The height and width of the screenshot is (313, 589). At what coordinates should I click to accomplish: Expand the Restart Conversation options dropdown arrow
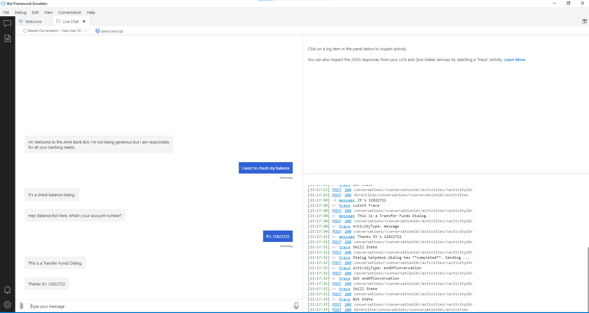click(x=86, y=31)
